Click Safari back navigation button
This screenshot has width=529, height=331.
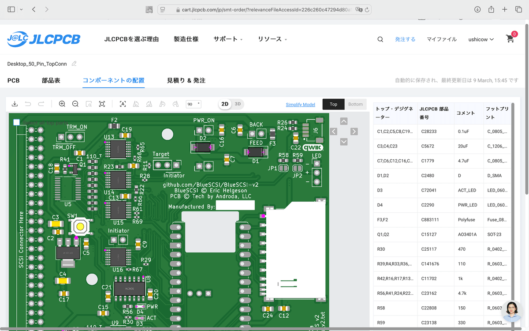coord(34,9)
